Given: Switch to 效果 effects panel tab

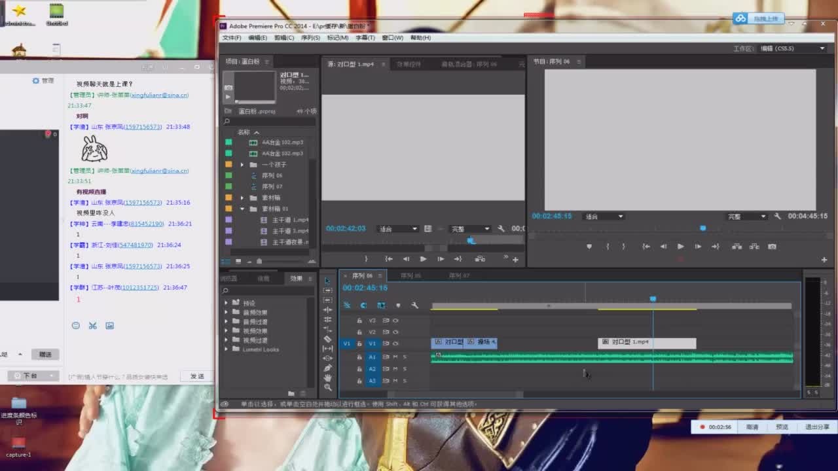Looking at the screenshot, I should click(297, 279).
